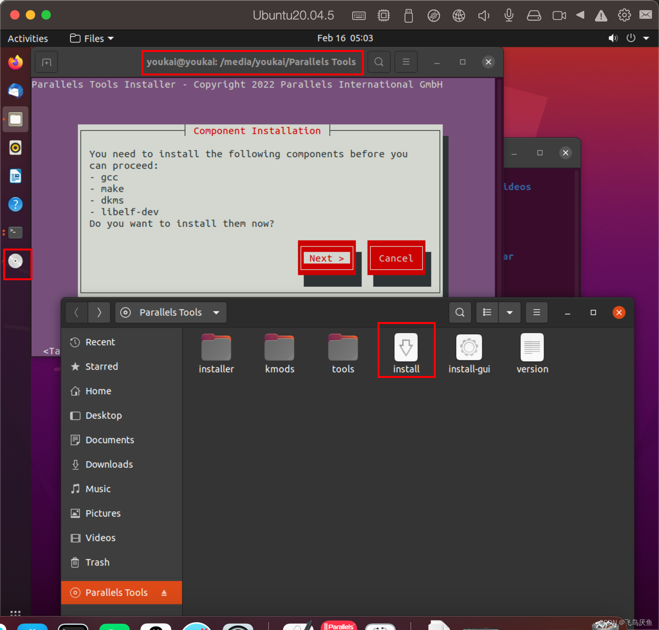The image size is (659, 630).
Task: Open view options dropdown in Files
Action: click(x=510, y=313)
